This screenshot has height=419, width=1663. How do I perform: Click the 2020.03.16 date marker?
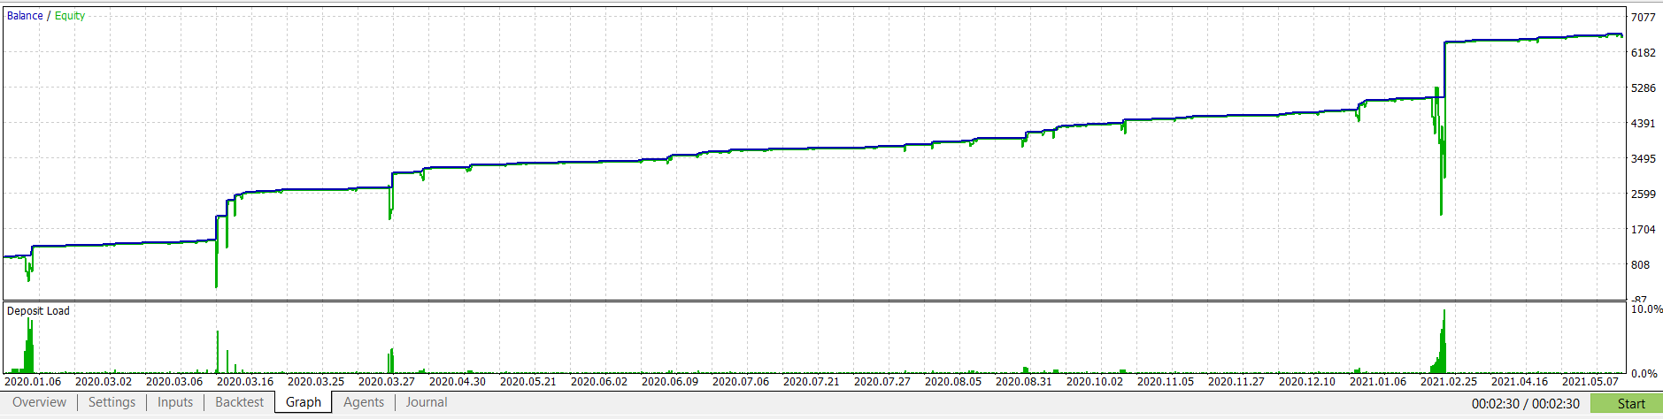click(x=245, y=382)
